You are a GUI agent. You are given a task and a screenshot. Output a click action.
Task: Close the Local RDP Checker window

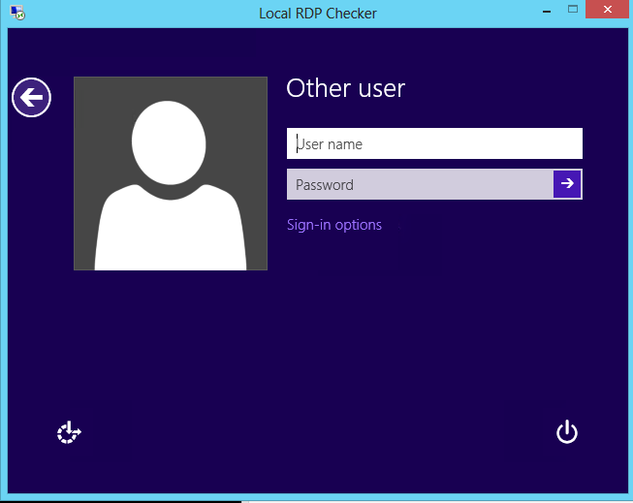coord(609,12)
